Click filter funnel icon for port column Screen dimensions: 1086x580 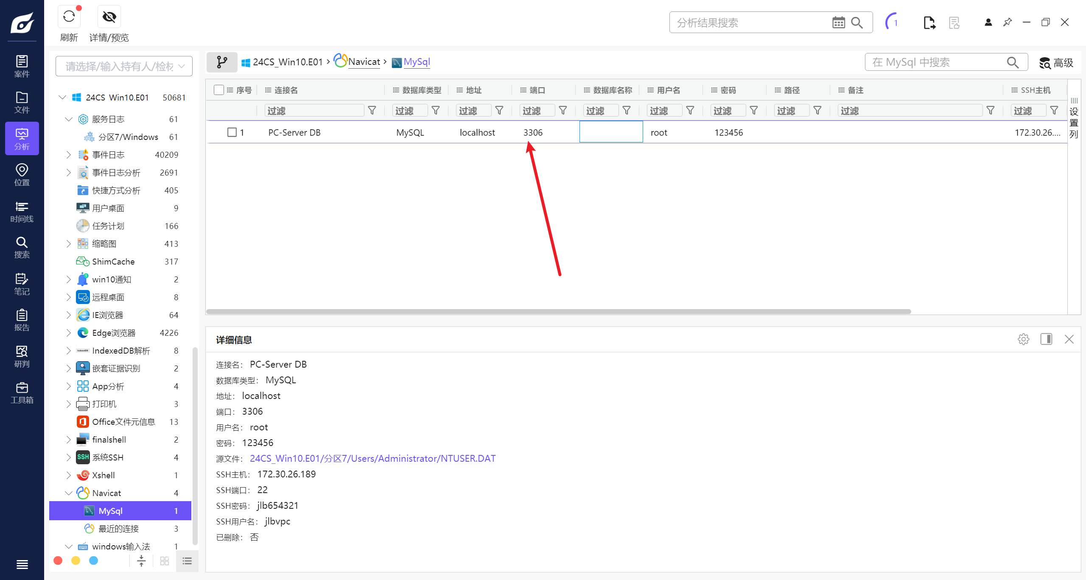coord(563,111)
